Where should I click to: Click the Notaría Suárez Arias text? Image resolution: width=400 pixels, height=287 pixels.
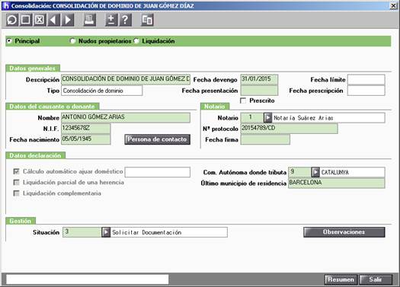point(303,118)
